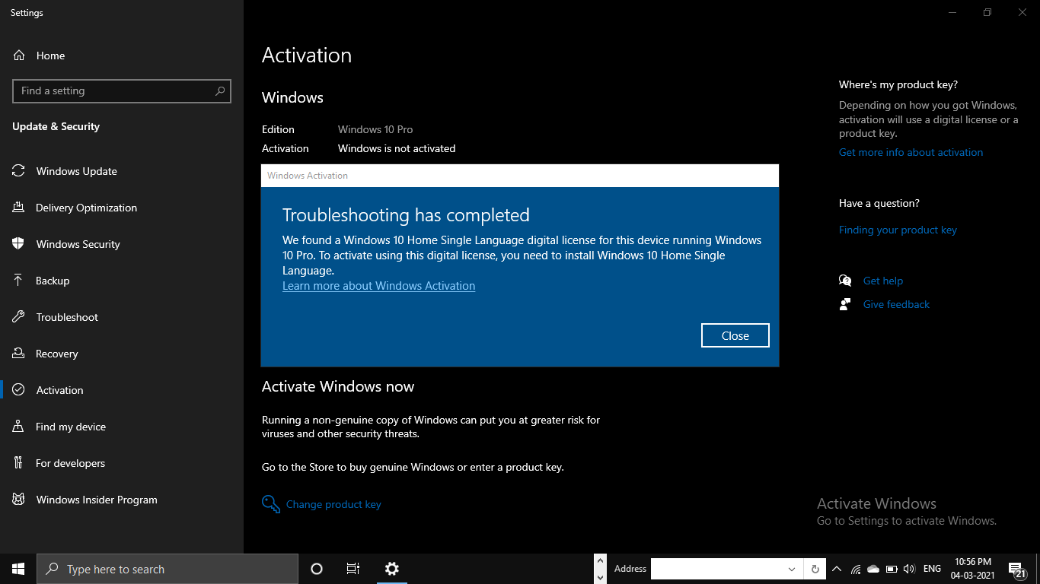Open Cortana circle icon on taskbar
This screenshot has height=584, width=1040.
click(317, 569)
